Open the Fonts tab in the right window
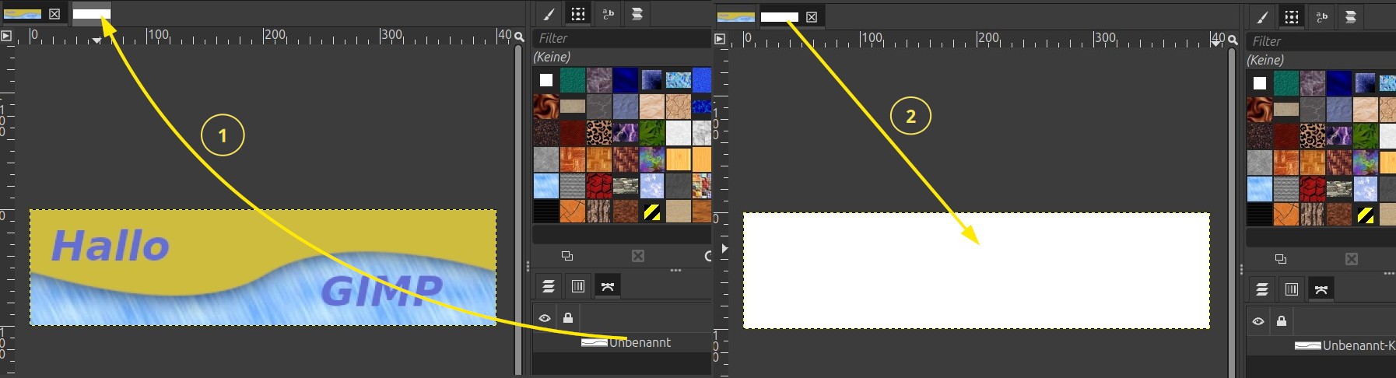Viewport: 1396px width, 378px height. tap(1321, 17)
